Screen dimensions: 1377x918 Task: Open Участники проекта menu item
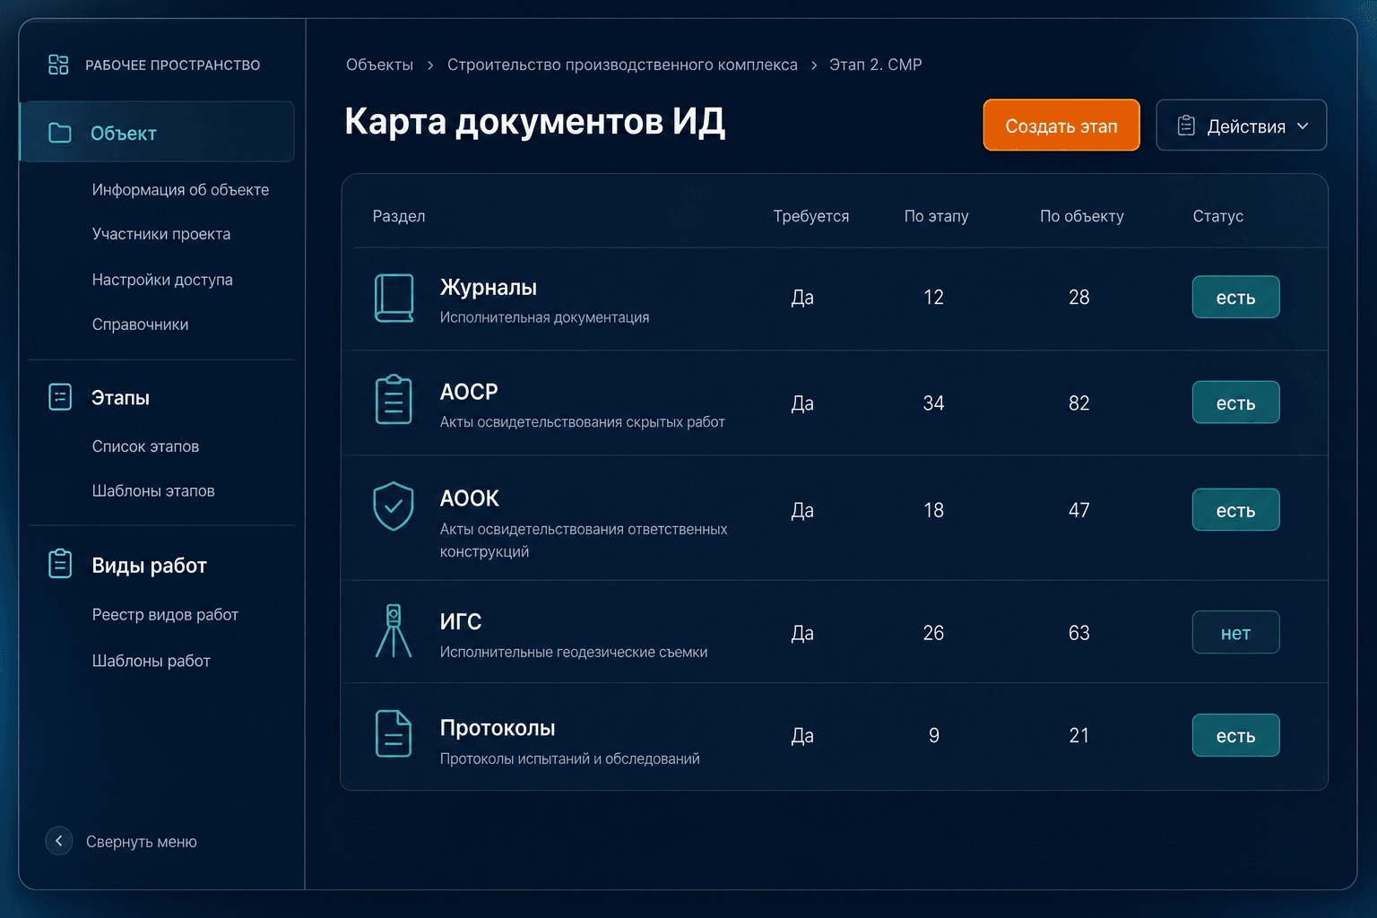pyautogui.click(x=161, y=234)
